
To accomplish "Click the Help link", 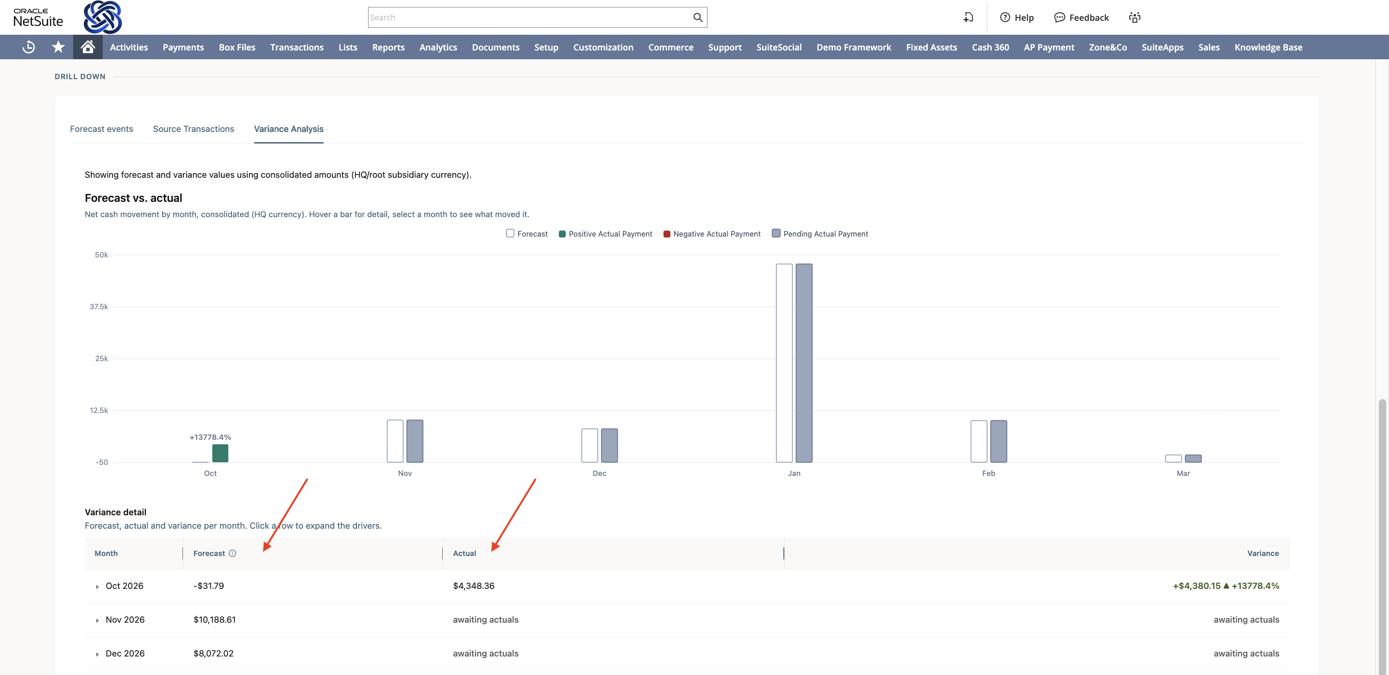I will [1024, 17].
